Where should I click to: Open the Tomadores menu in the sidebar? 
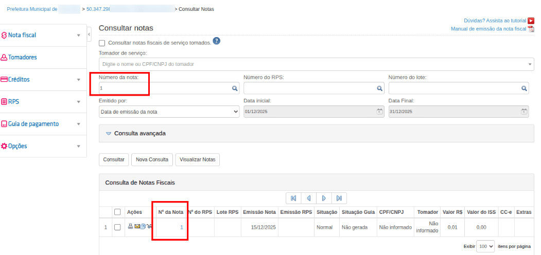click(x=23, y=58)
